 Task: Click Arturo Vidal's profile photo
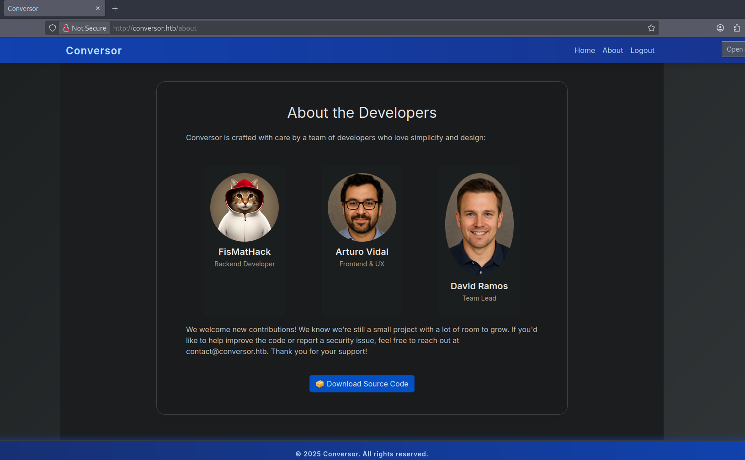(x=362, y=207)
